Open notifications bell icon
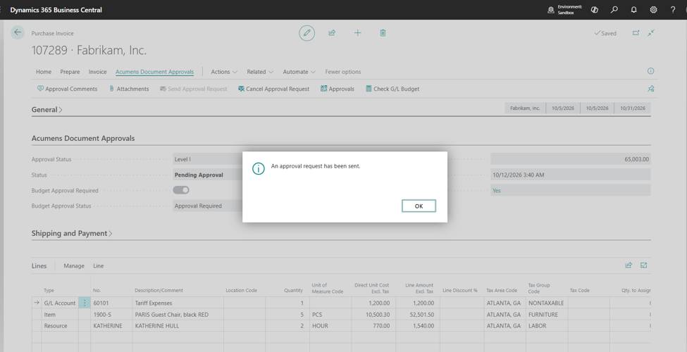This screenshot has height=352, width=687. 633,10
